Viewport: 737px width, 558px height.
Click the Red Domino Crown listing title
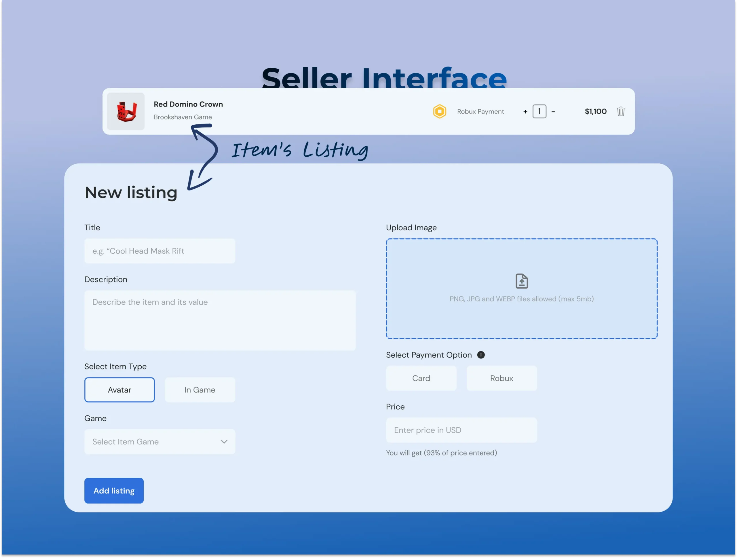(x=188, y=104)
